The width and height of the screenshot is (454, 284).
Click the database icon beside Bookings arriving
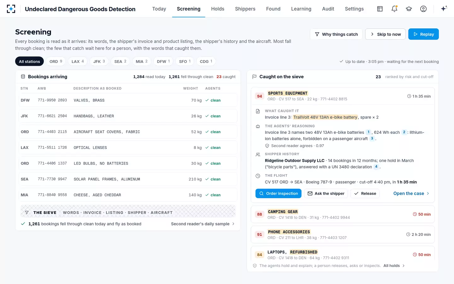click(23, 77)
